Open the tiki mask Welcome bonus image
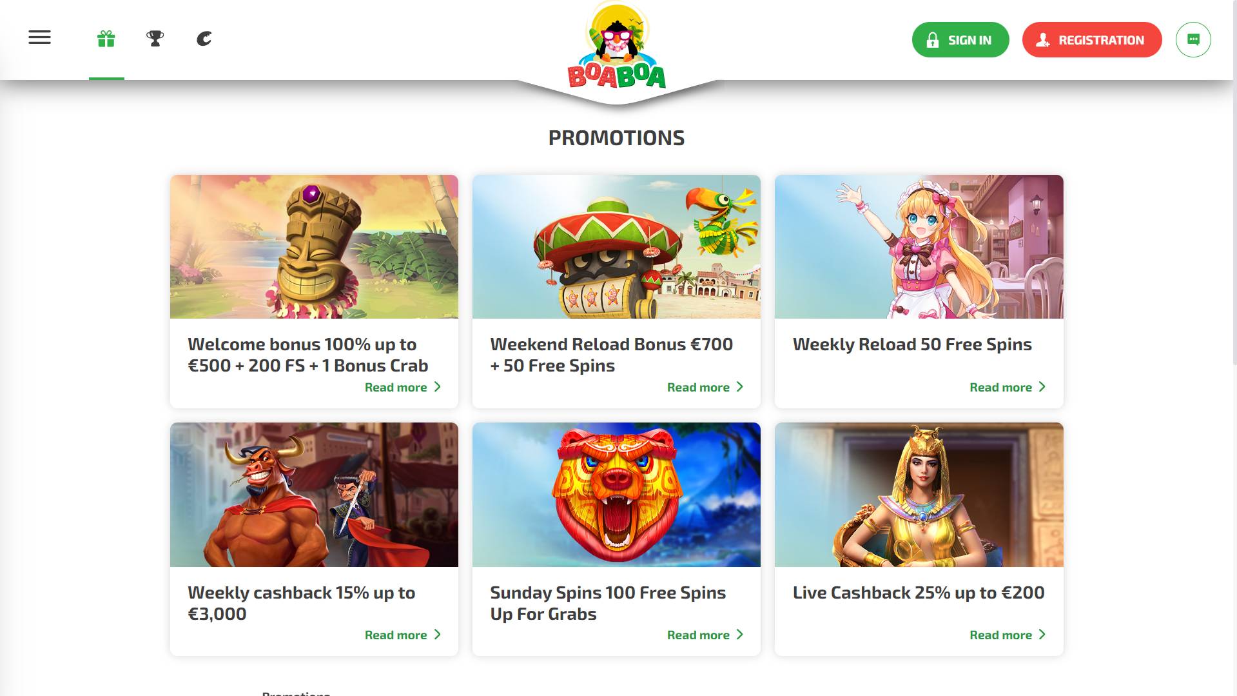The height and width of the screenshot is (696, 1237). [x=314, y=246]
